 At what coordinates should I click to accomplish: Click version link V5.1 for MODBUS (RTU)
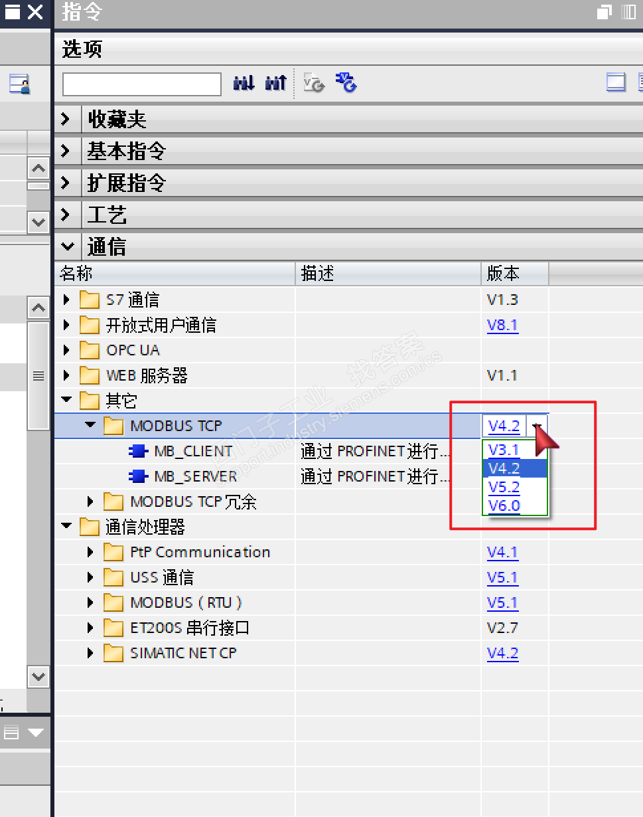click(x=502, y=602)
